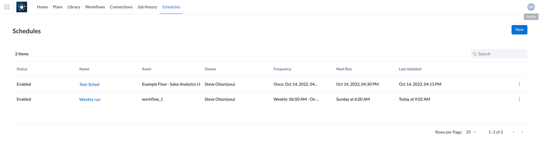Focus the Search input field

(x=501, y=54)
